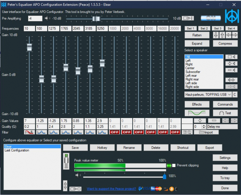Click the Compress button
This screenshot has height=195, width=241.
point(225,44)
